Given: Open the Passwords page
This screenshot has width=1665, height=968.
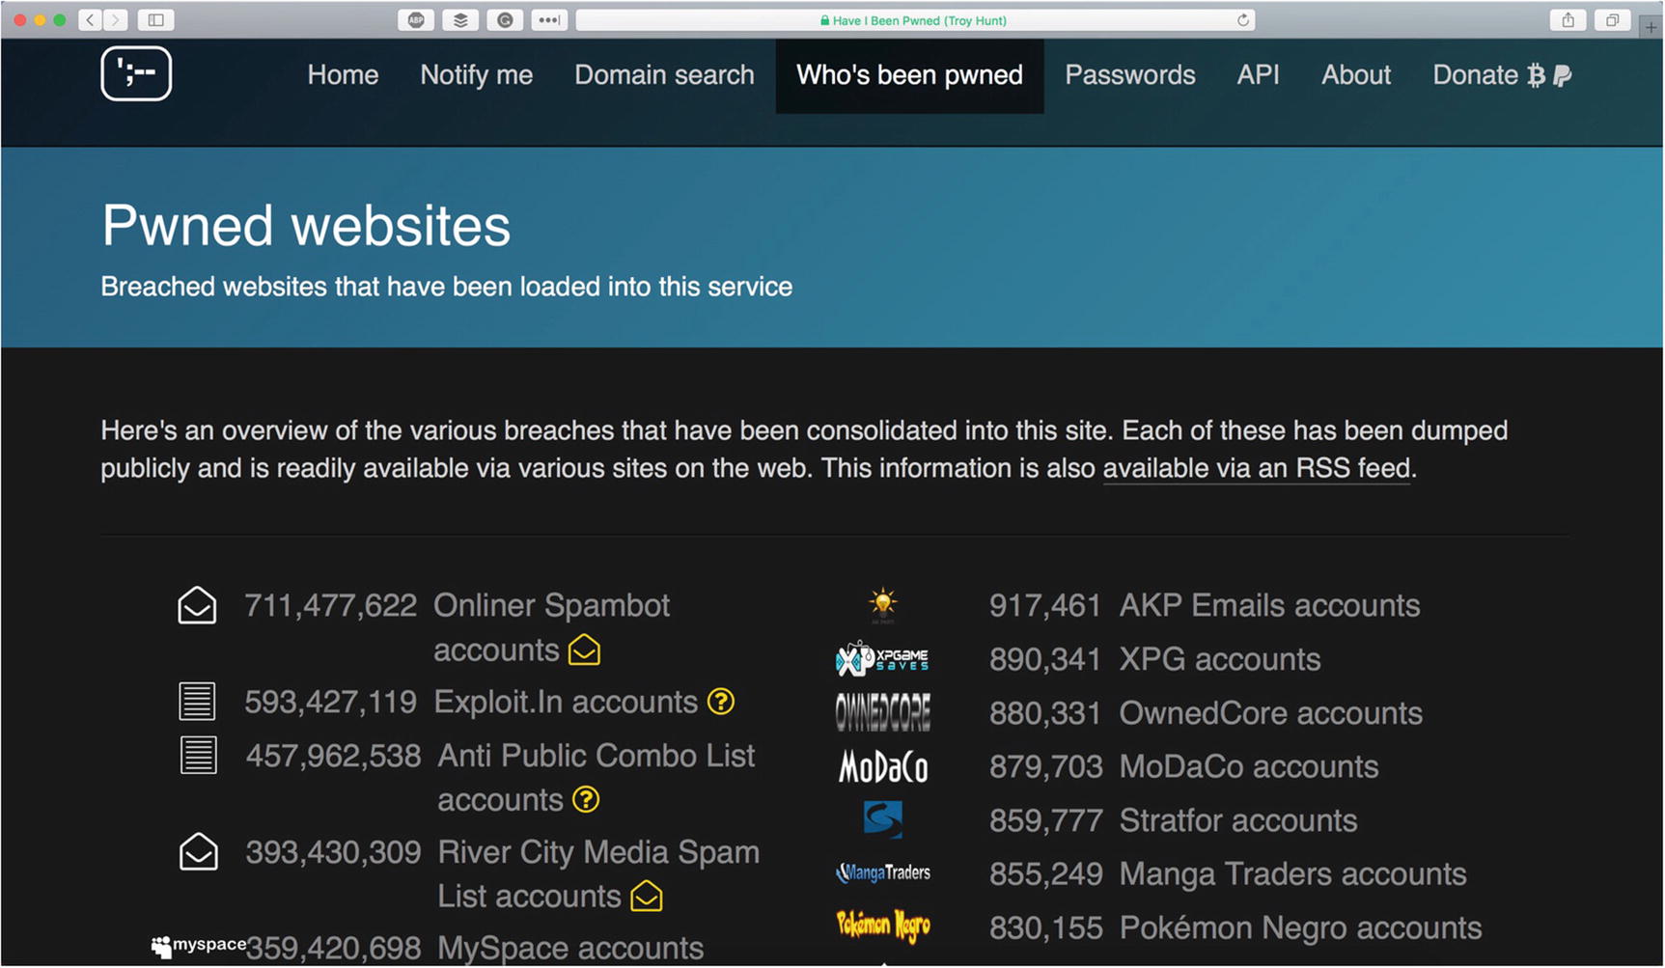Looking at the screenshot, I should point(1130,75).
